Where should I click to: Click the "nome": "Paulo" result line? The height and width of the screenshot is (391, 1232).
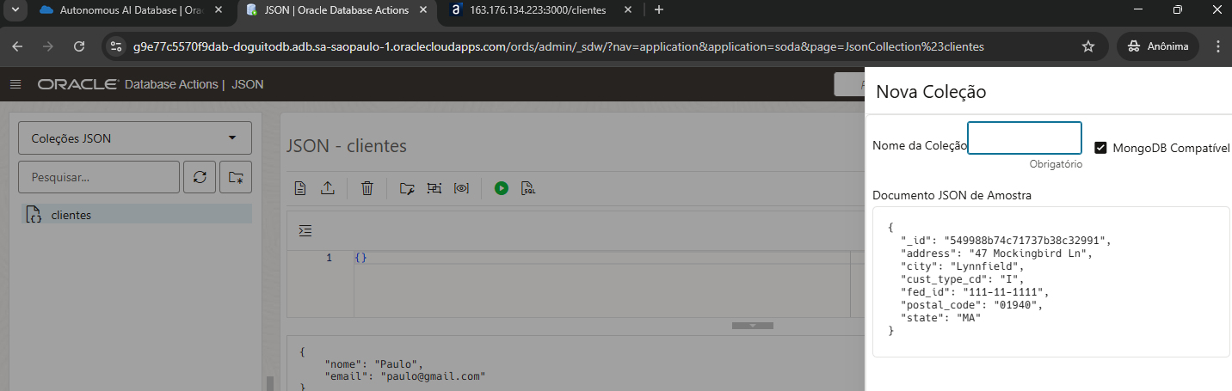[374, 364]
